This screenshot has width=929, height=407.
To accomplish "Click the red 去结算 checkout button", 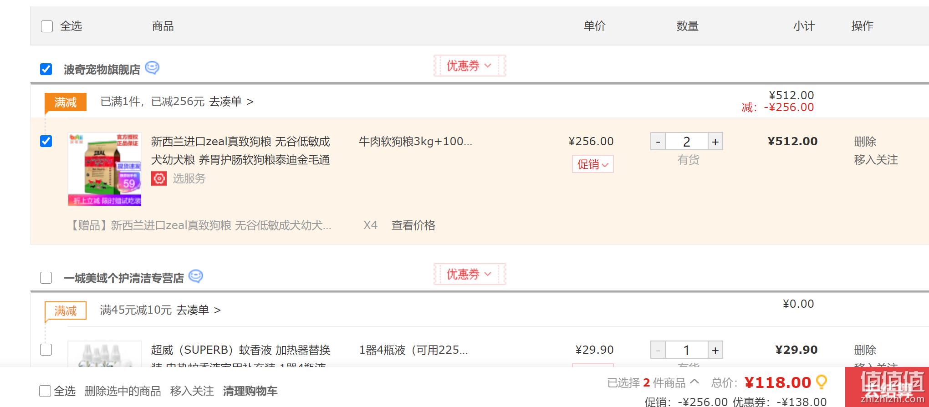I will (x=887, y=387).
